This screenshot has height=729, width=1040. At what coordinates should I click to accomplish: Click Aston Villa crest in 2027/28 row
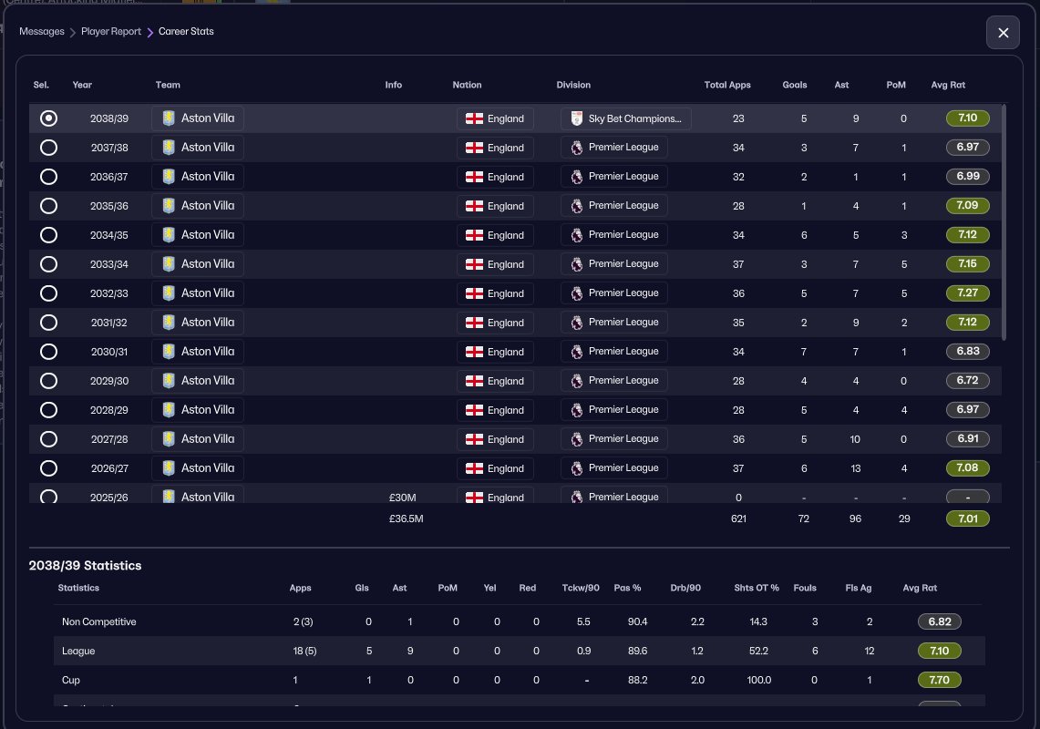click(x=169, y=439)
